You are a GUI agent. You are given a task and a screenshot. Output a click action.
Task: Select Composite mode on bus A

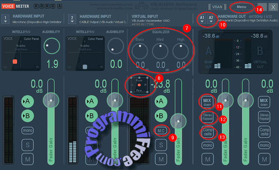point(208,132)
